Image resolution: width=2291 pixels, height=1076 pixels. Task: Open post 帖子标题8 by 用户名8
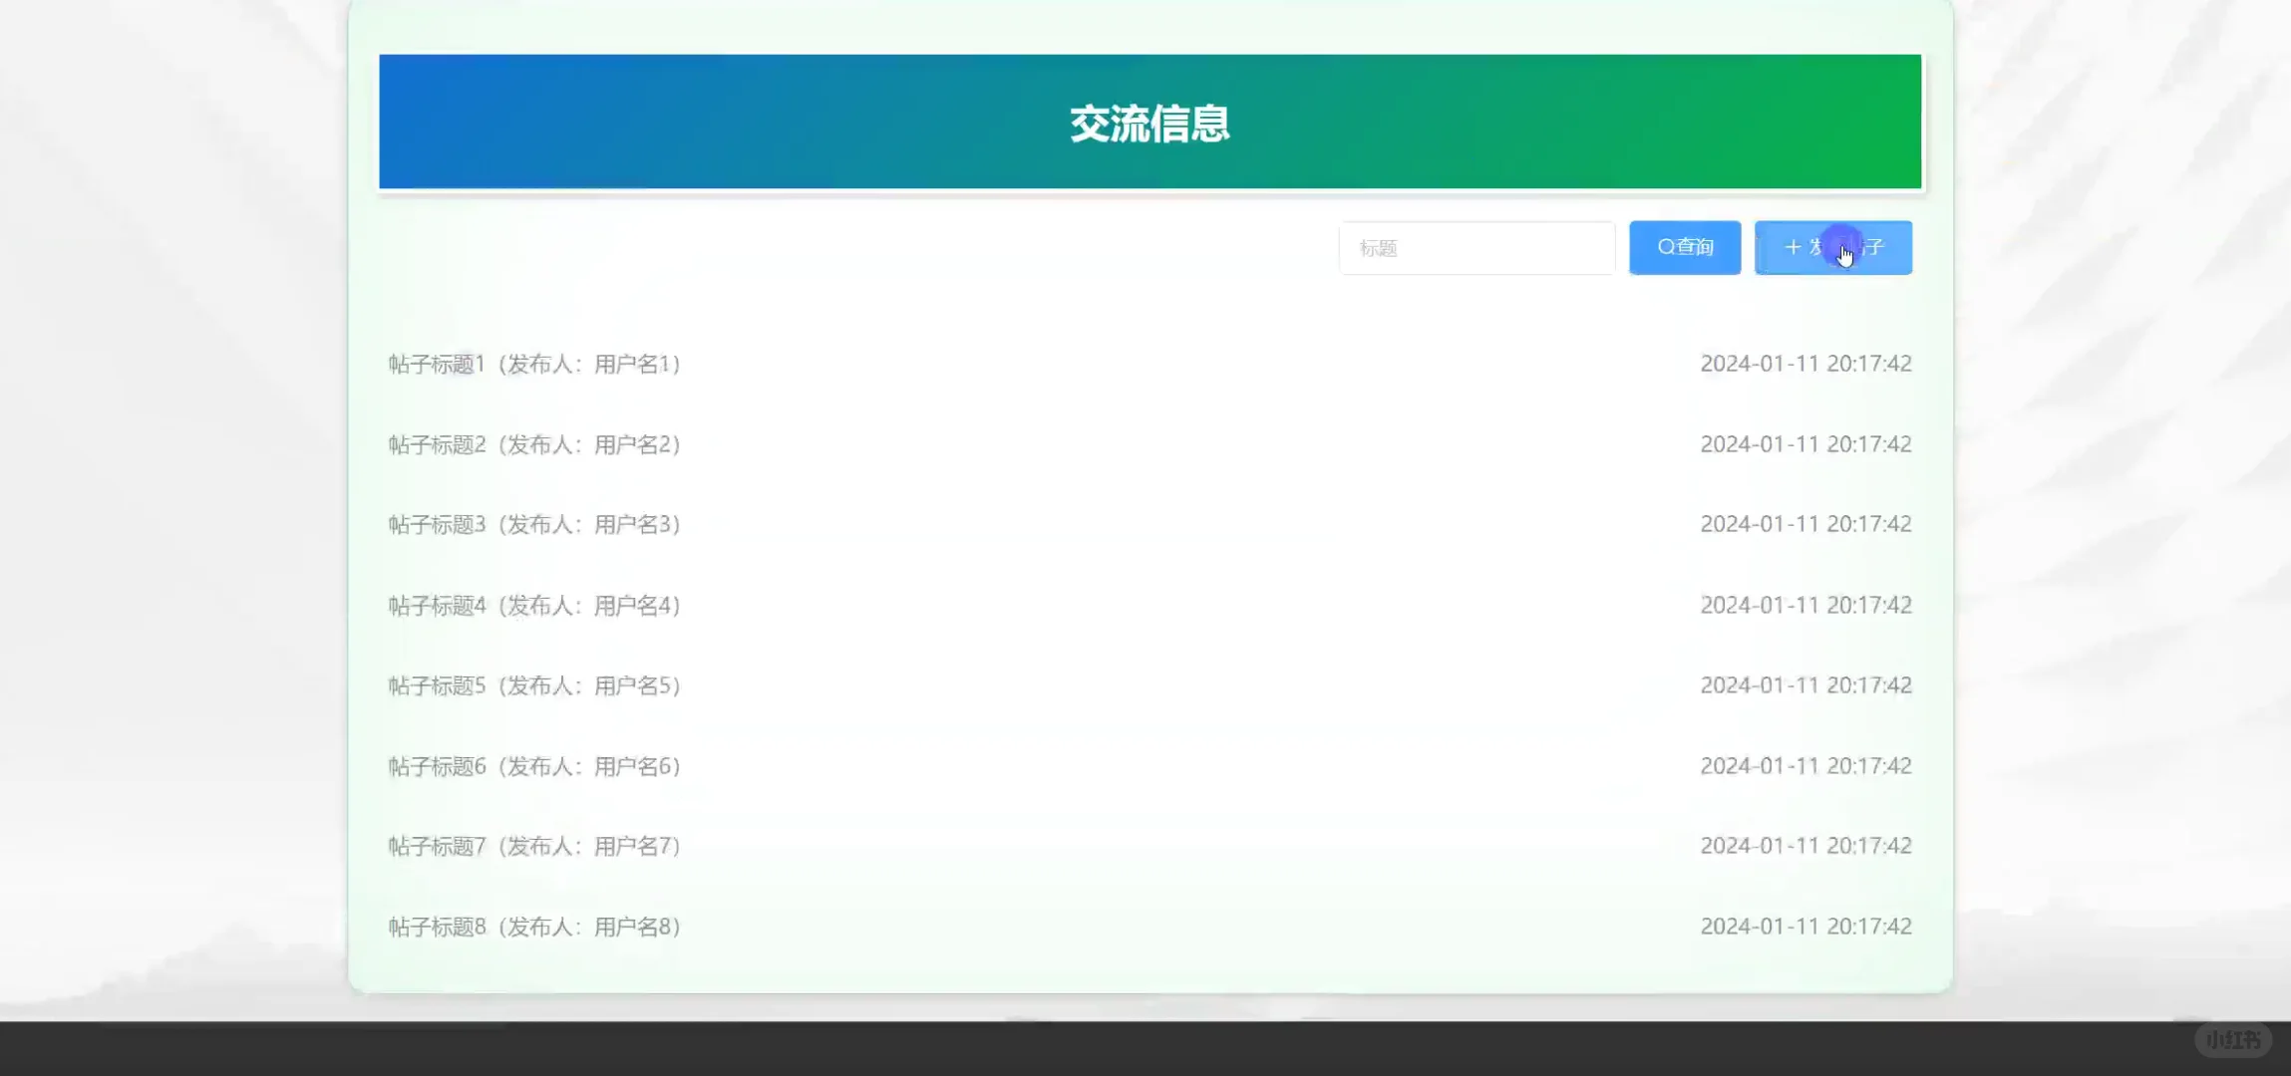[x=533, y=926]
